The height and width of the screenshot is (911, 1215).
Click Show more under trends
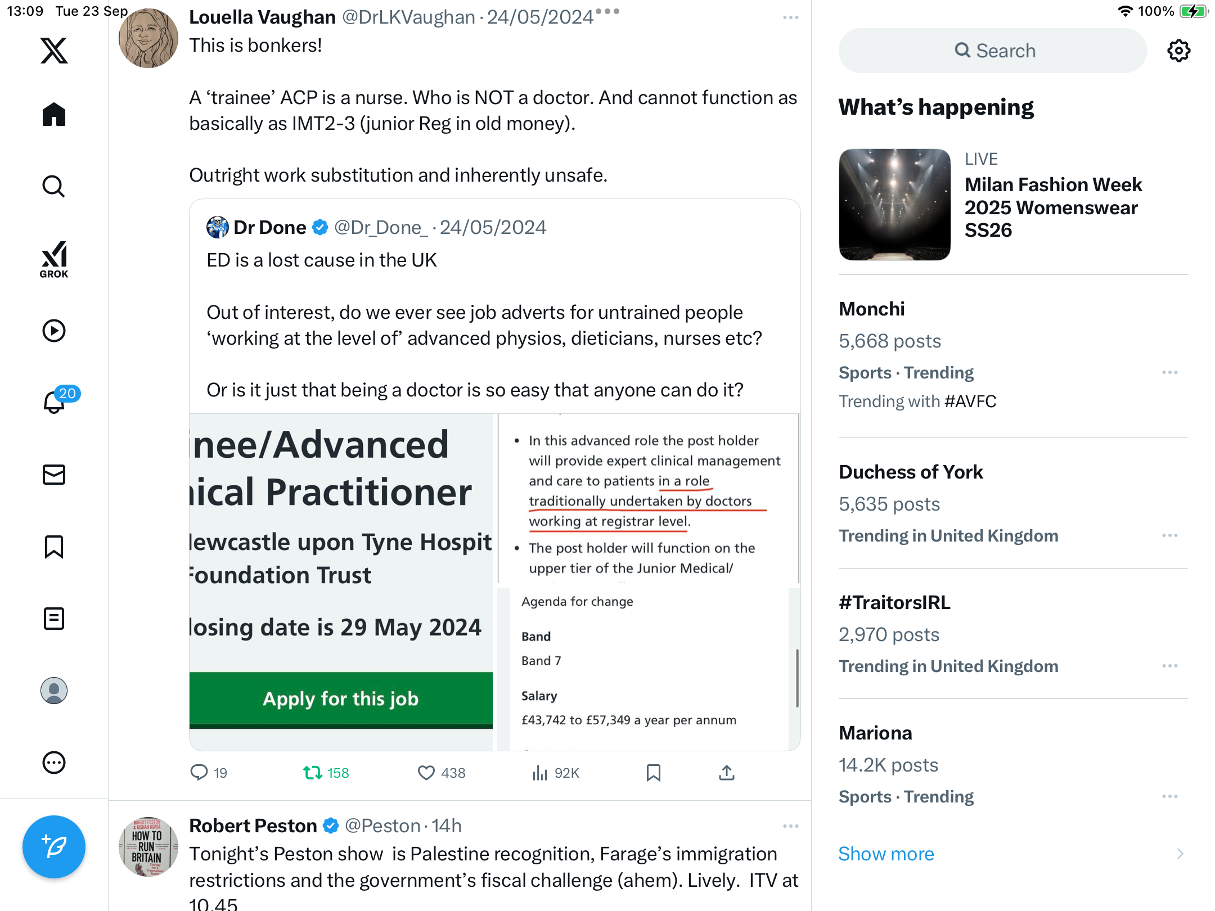(x=886, y=854)
